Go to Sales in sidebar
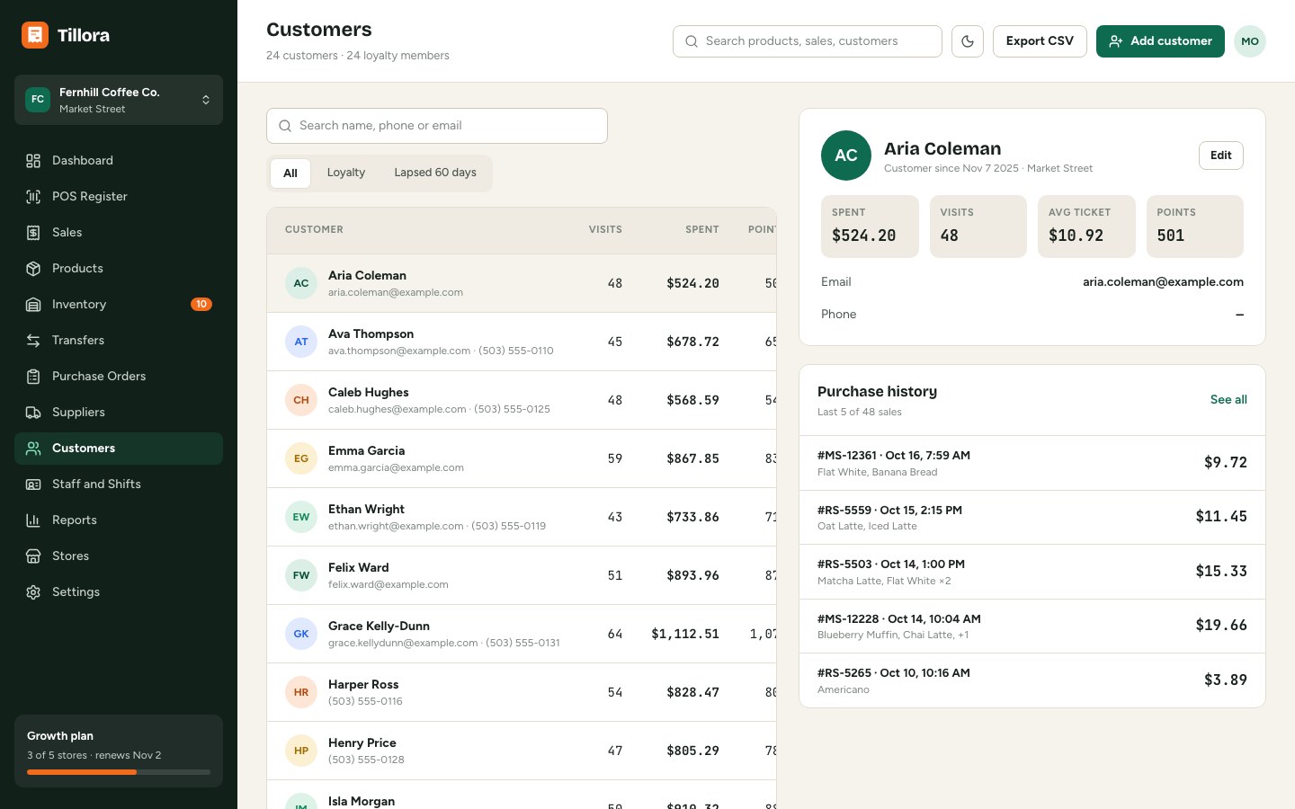 coord(119,233)
